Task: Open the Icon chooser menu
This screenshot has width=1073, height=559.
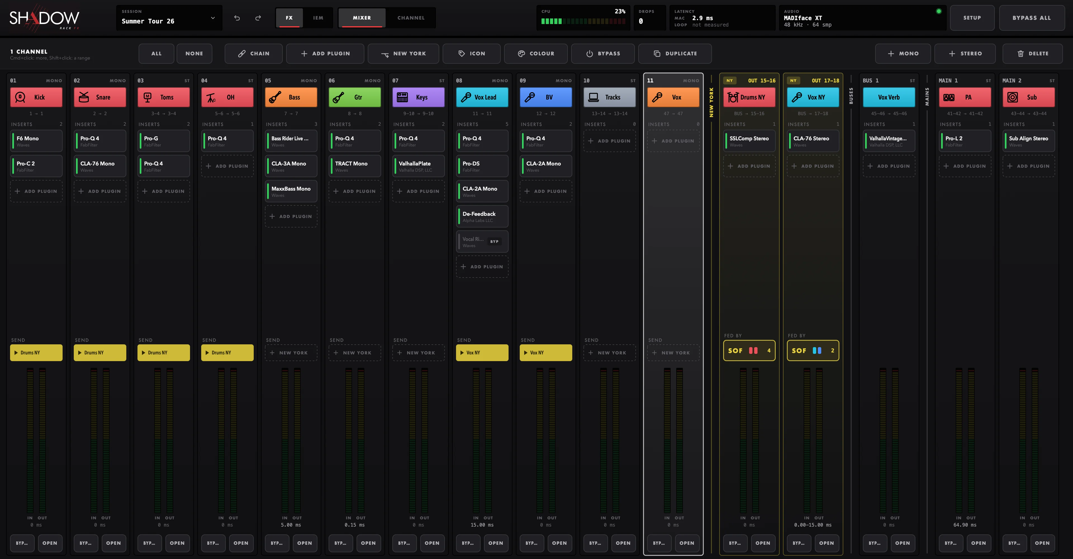Action: [x=471, y=53]
